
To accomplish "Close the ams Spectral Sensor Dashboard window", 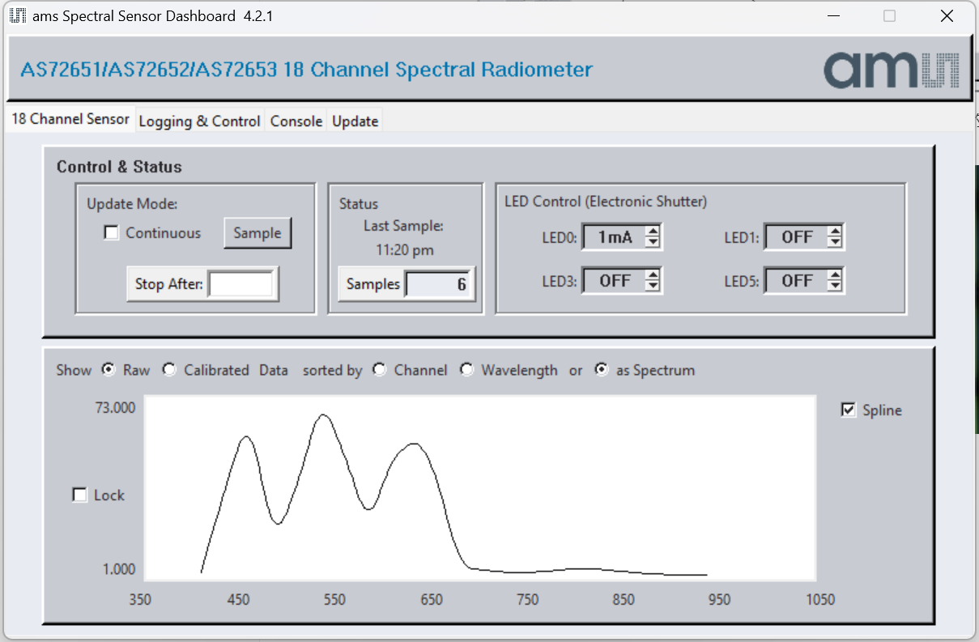I will [947, 16].
